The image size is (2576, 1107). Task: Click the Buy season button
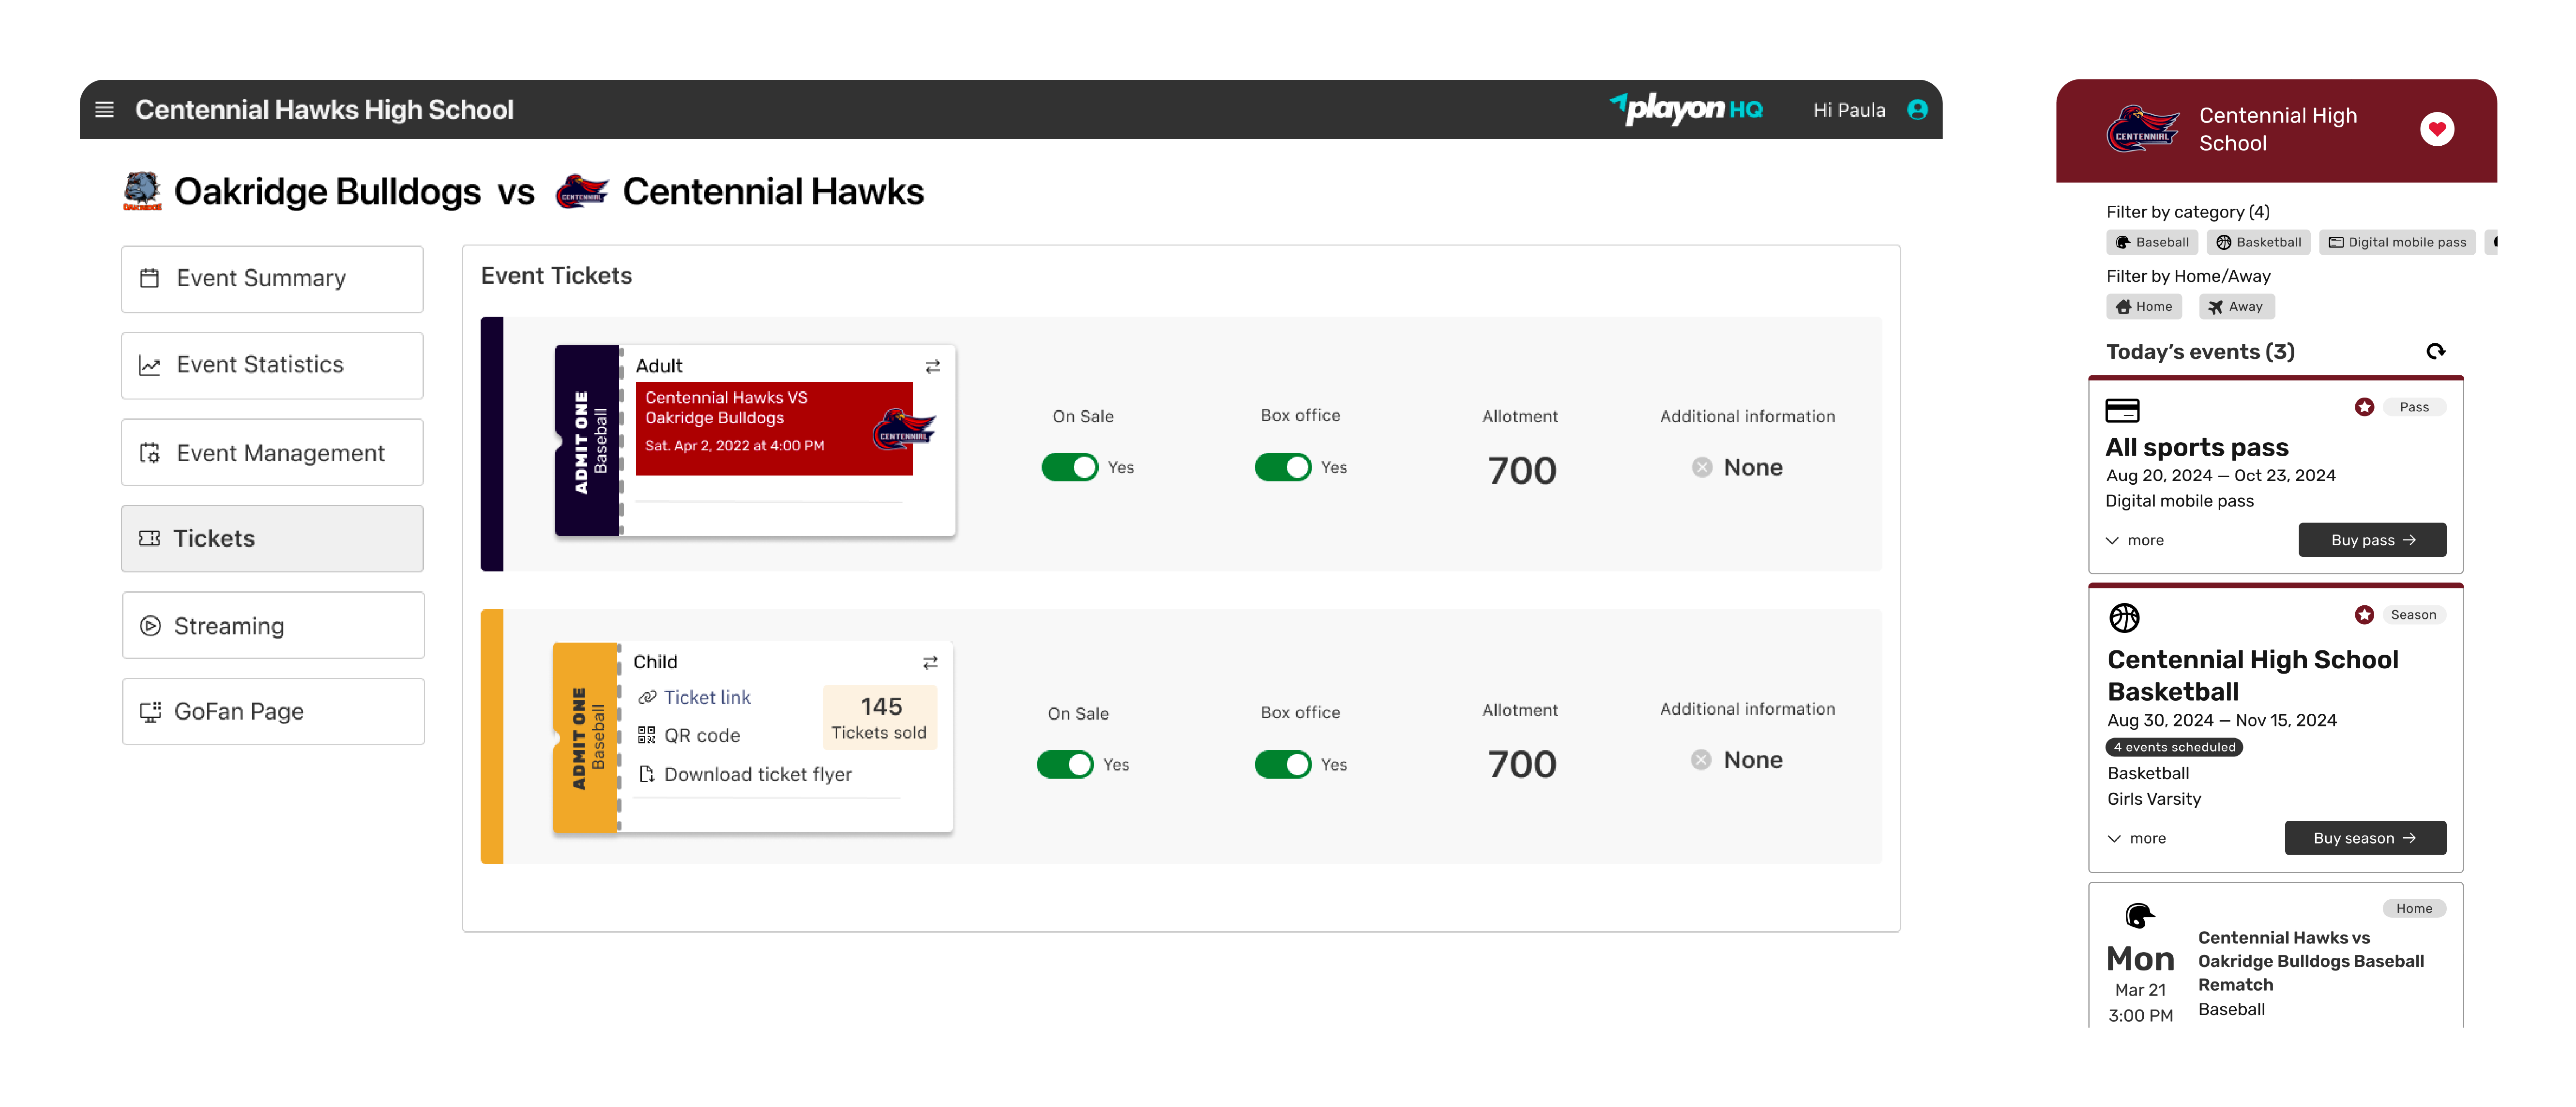tap(2365, 838)
